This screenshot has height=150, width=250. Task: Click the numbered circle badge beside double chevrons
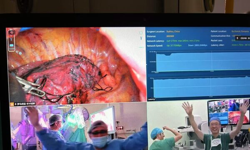(20, 53)
